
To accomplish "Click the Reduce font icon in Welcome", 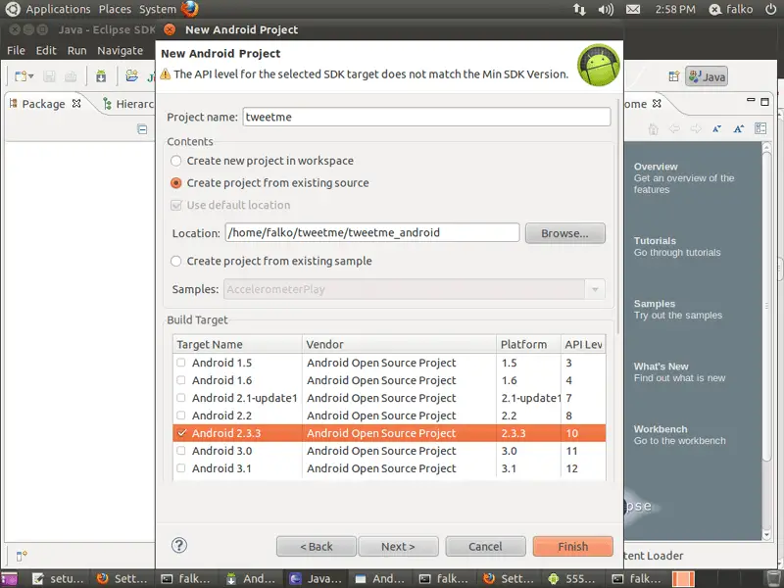I will (x=717, y=129).
